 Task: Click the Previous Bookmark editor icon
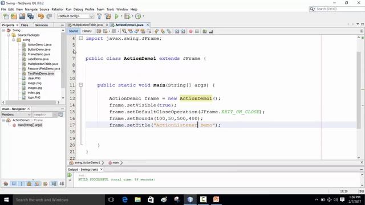point(156,31)
